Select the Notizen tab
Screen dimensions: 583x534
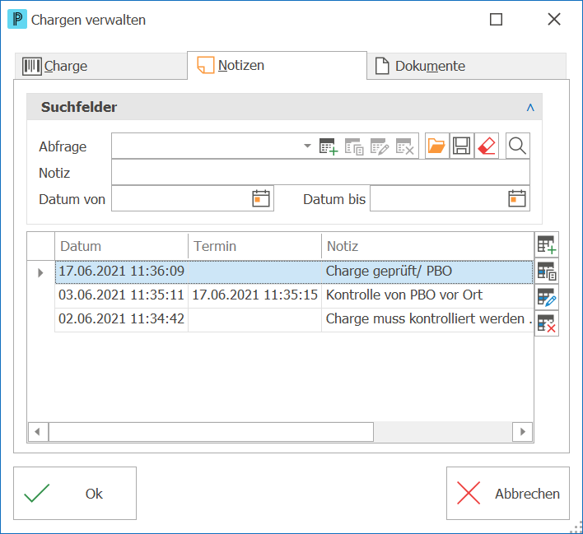click(277, 65)
